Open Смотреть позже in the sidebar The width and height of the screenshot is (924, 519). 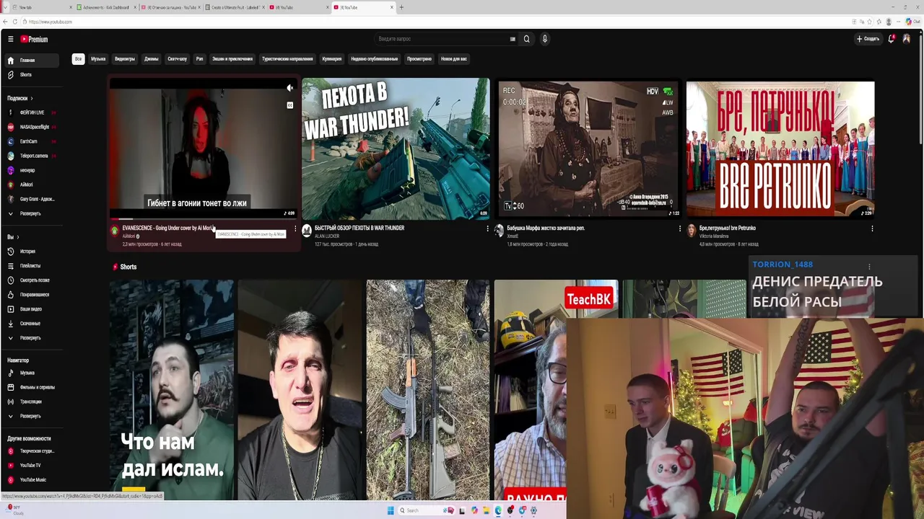(30, 280)
